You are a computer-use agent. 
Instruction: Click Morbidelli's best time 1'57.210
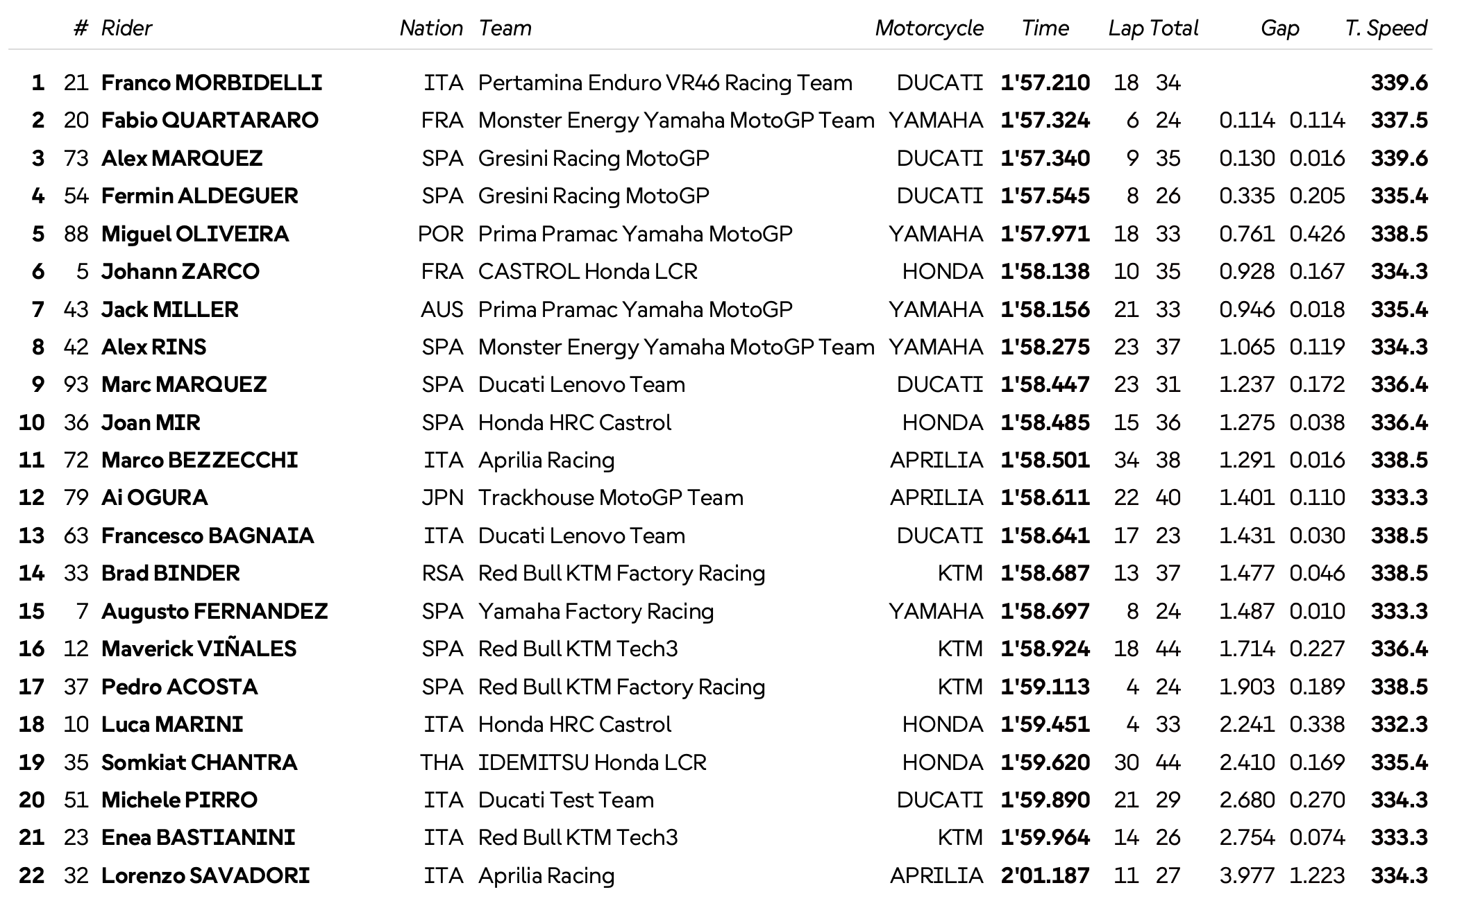coord(1045,83)
